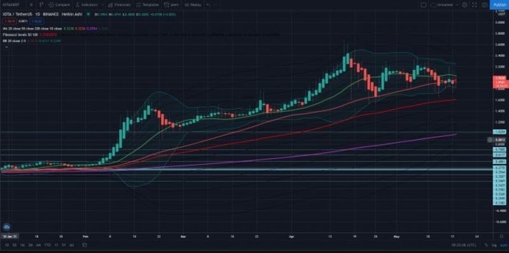This screenshot has height=253, width=509.
Task: Select the chart layout square icon
Action: tap(423, 5)
